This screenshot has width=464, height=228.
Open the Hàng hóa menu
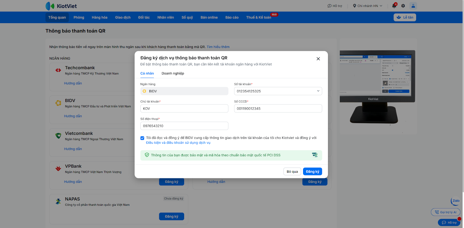[99, 17]
